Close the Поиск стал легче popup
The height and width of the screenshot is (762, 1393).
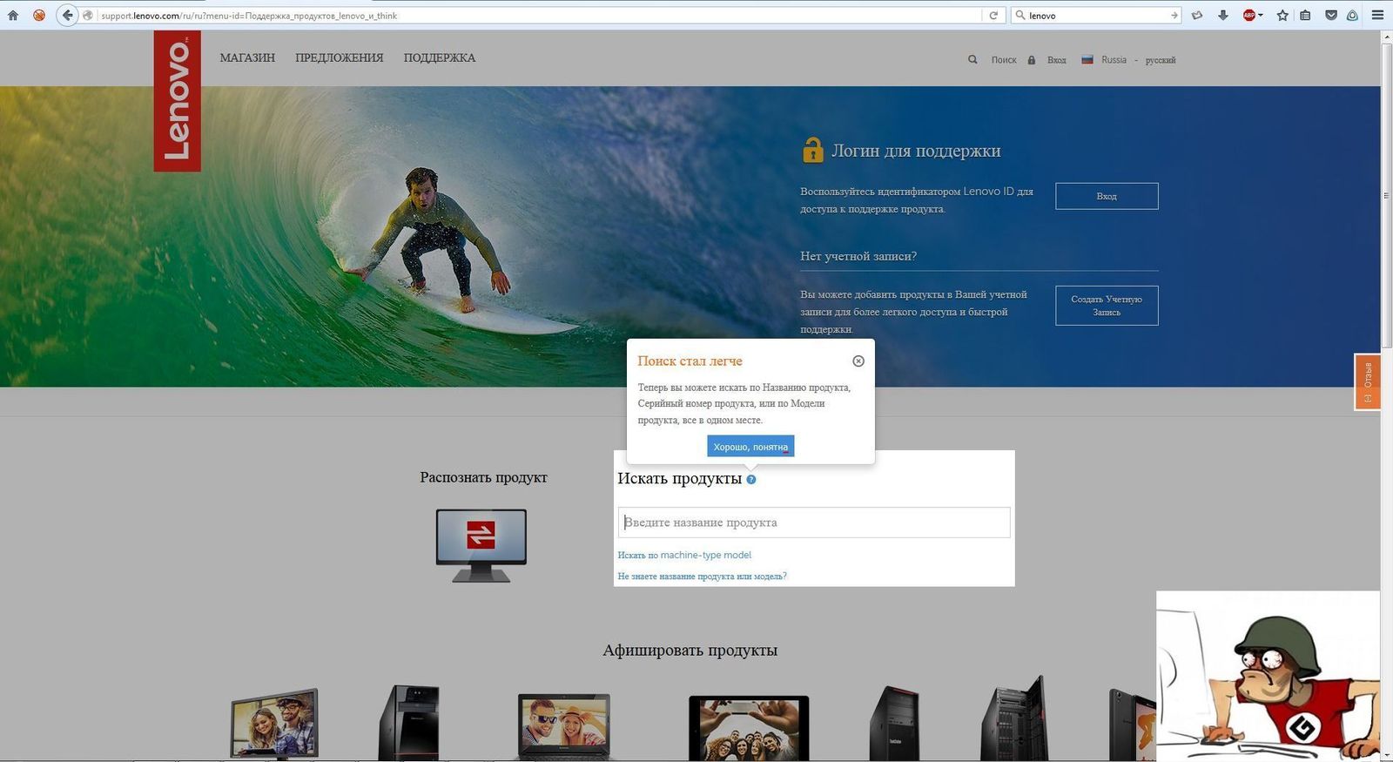858,361
